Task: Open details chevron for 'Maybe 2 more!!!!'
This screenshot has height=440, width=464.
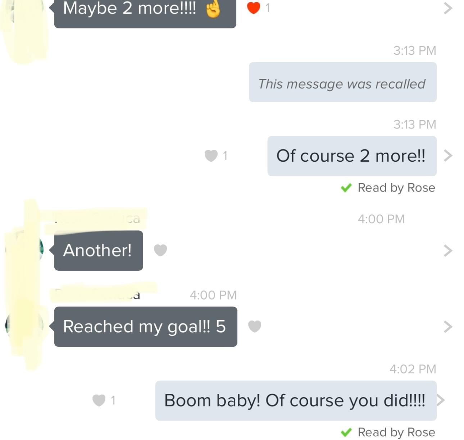Action: 448,8
